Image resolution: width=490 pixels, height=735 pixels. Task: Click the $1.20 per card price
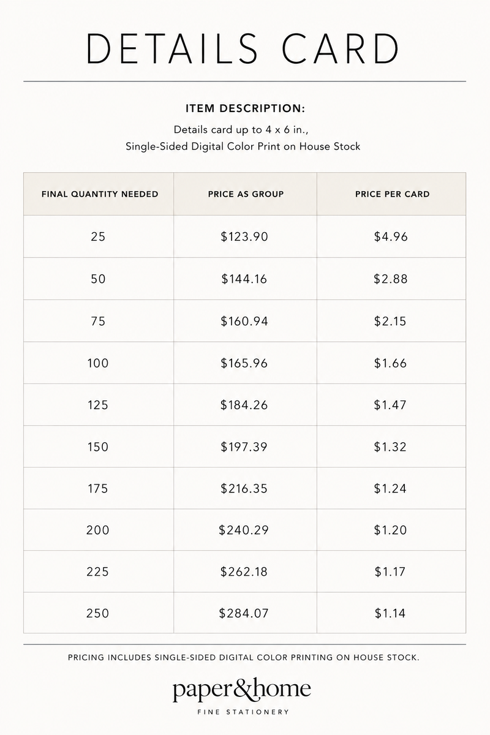(391, 530)
